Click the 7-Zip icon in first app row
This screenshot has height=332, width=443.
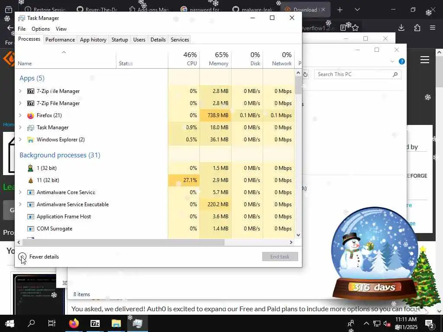pyautogui.click(x=31, y=91)
